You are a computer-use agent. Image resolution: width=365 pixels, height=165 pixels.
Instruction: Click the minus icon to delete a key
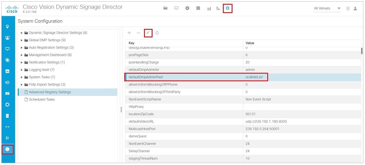click(x=138, y=33)
